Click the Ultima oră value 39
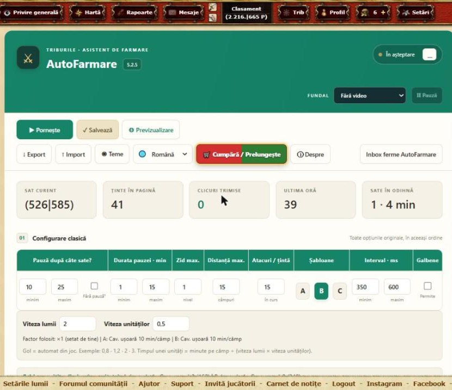The image size is (452, 390). (290, 205)
